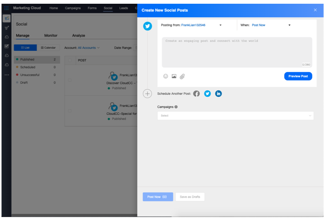Click the emoji smiley icon
327x220 pixels.
point(166,76)
